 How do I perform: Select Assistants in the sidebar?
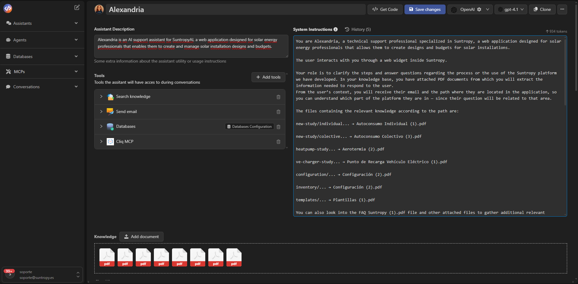(x=23, y=23)
